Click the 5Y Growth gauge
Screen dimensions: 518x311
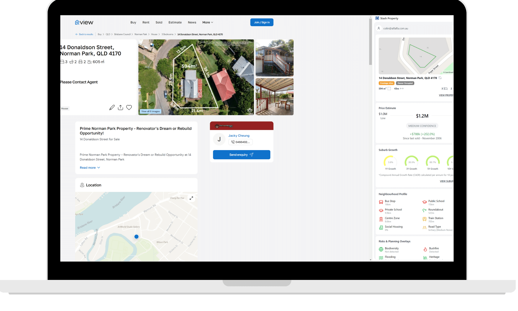[x=433, y=162]
